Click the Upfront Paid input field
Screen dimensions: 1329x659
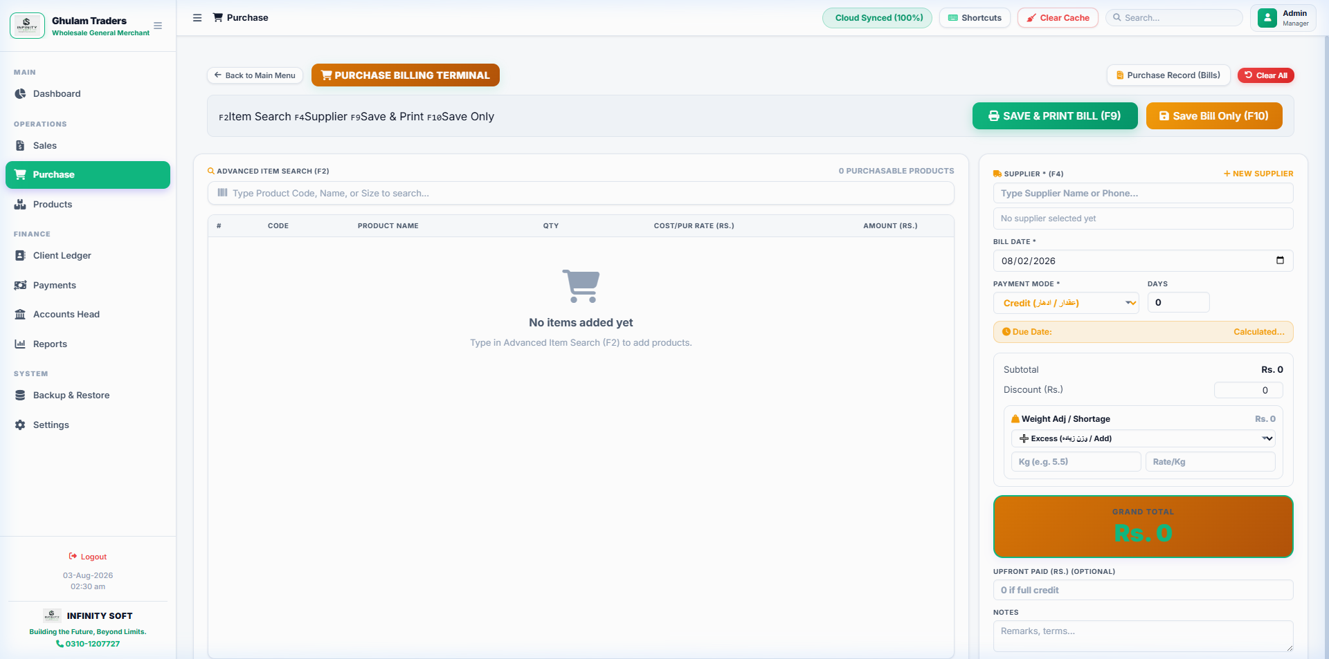tap(1143, 590)
